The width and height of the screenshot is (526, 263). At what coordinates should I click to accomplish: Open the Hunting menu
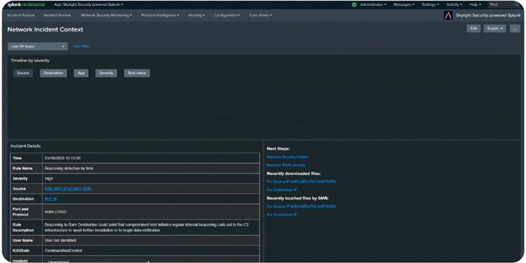(196, 15)
